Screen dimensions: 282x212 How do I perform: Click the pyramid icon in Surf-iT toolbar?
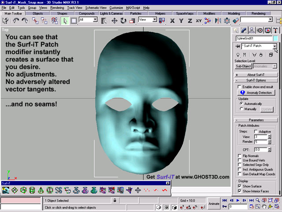click(41, 190)
